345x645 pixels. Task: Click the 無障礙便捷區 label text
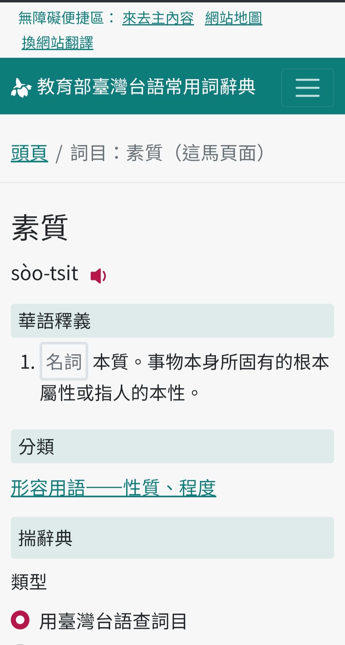pyautogui.click(x=61, y=18)
